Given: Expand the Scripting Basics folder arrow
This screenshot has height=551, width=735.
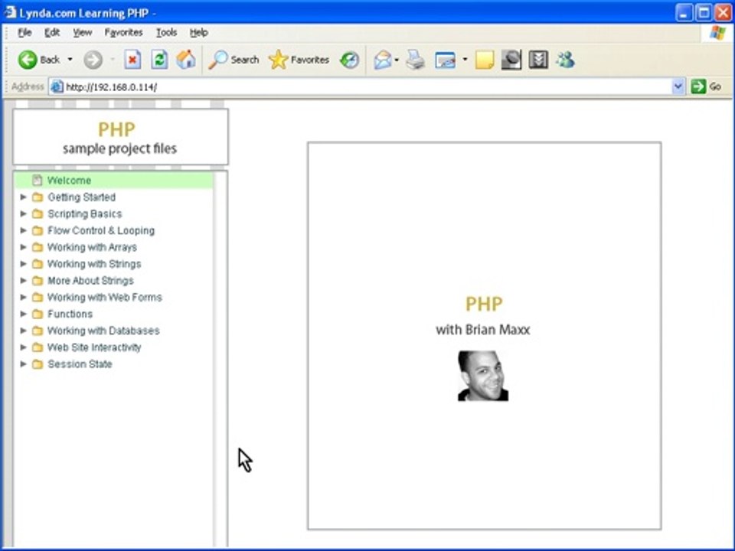Looking at the screenshot, I should click(23, 214).
